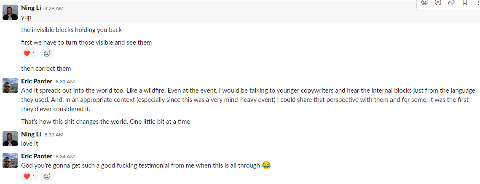Bookmark the message for later
This screenshot has height=184, width=480.
coord(465,3)
